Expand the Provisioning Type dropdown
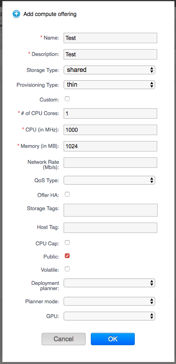Image resolution: width=176 pixels, height=364 pixels. pyautogui.click(x=109, y=85)
